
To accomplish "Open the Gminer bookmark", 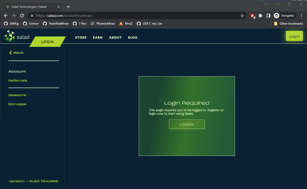I will tap(31, 24).
